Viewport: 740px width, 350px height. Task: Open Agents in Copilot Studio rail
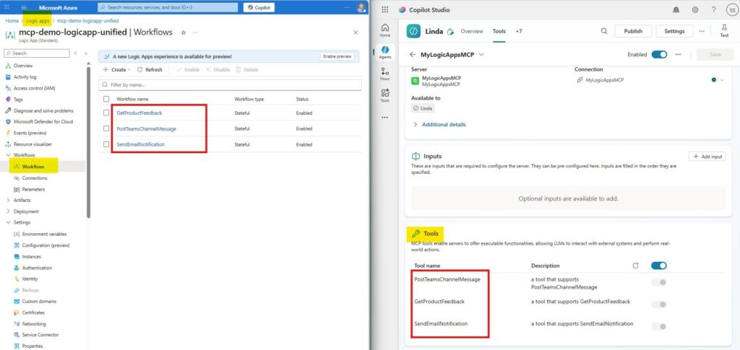(x=385, y=52)
